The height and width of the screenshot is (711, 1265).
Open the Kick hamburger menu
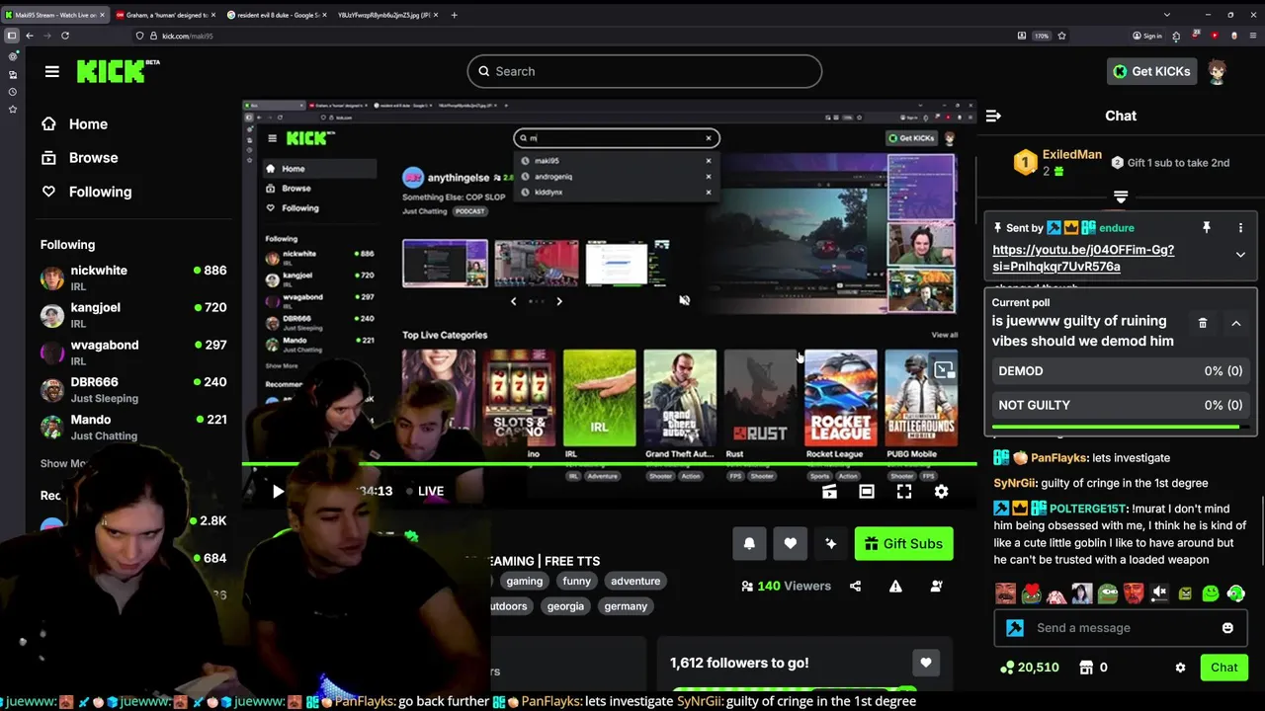click(x=52, y=71)
